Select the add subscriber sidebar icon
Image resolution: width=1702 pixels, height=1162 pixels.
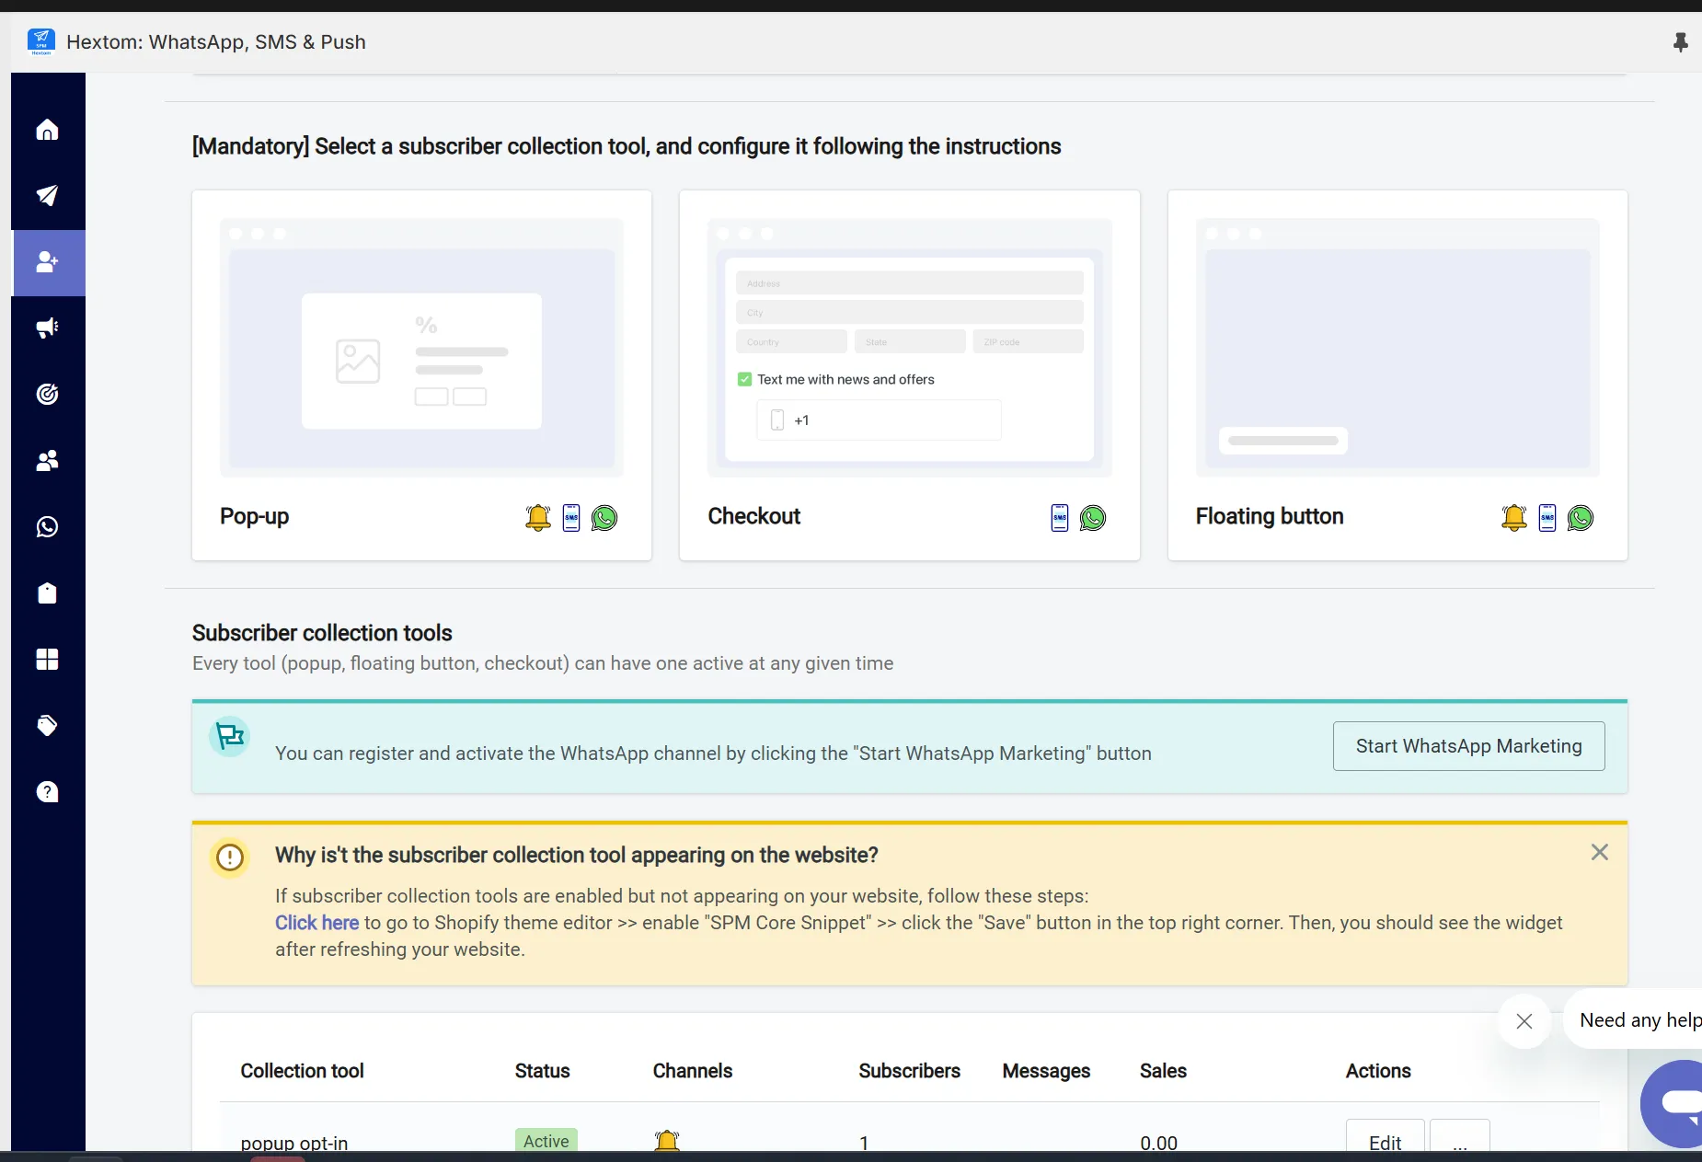coord(48,262)
